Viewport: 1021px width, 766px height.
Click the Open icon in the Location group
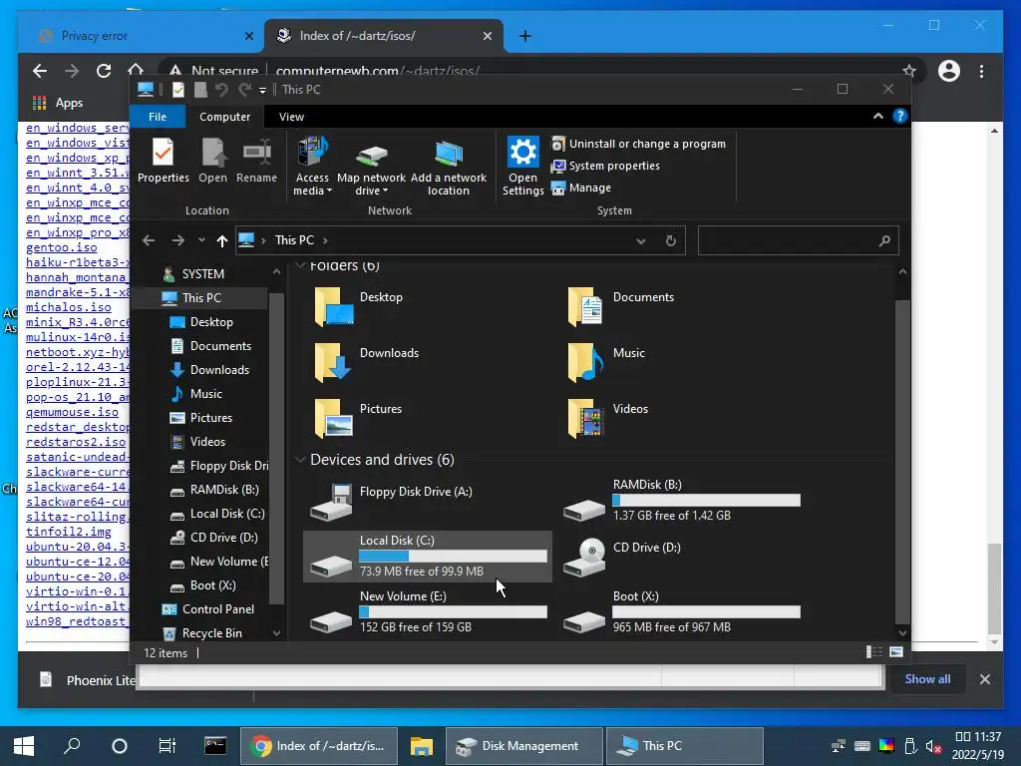coord(213,161)
